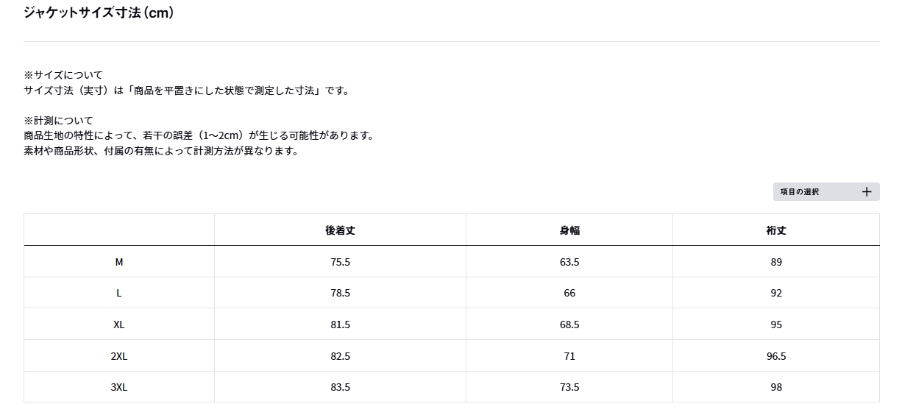Click the 66 身幅 value for L

[569, 293]
